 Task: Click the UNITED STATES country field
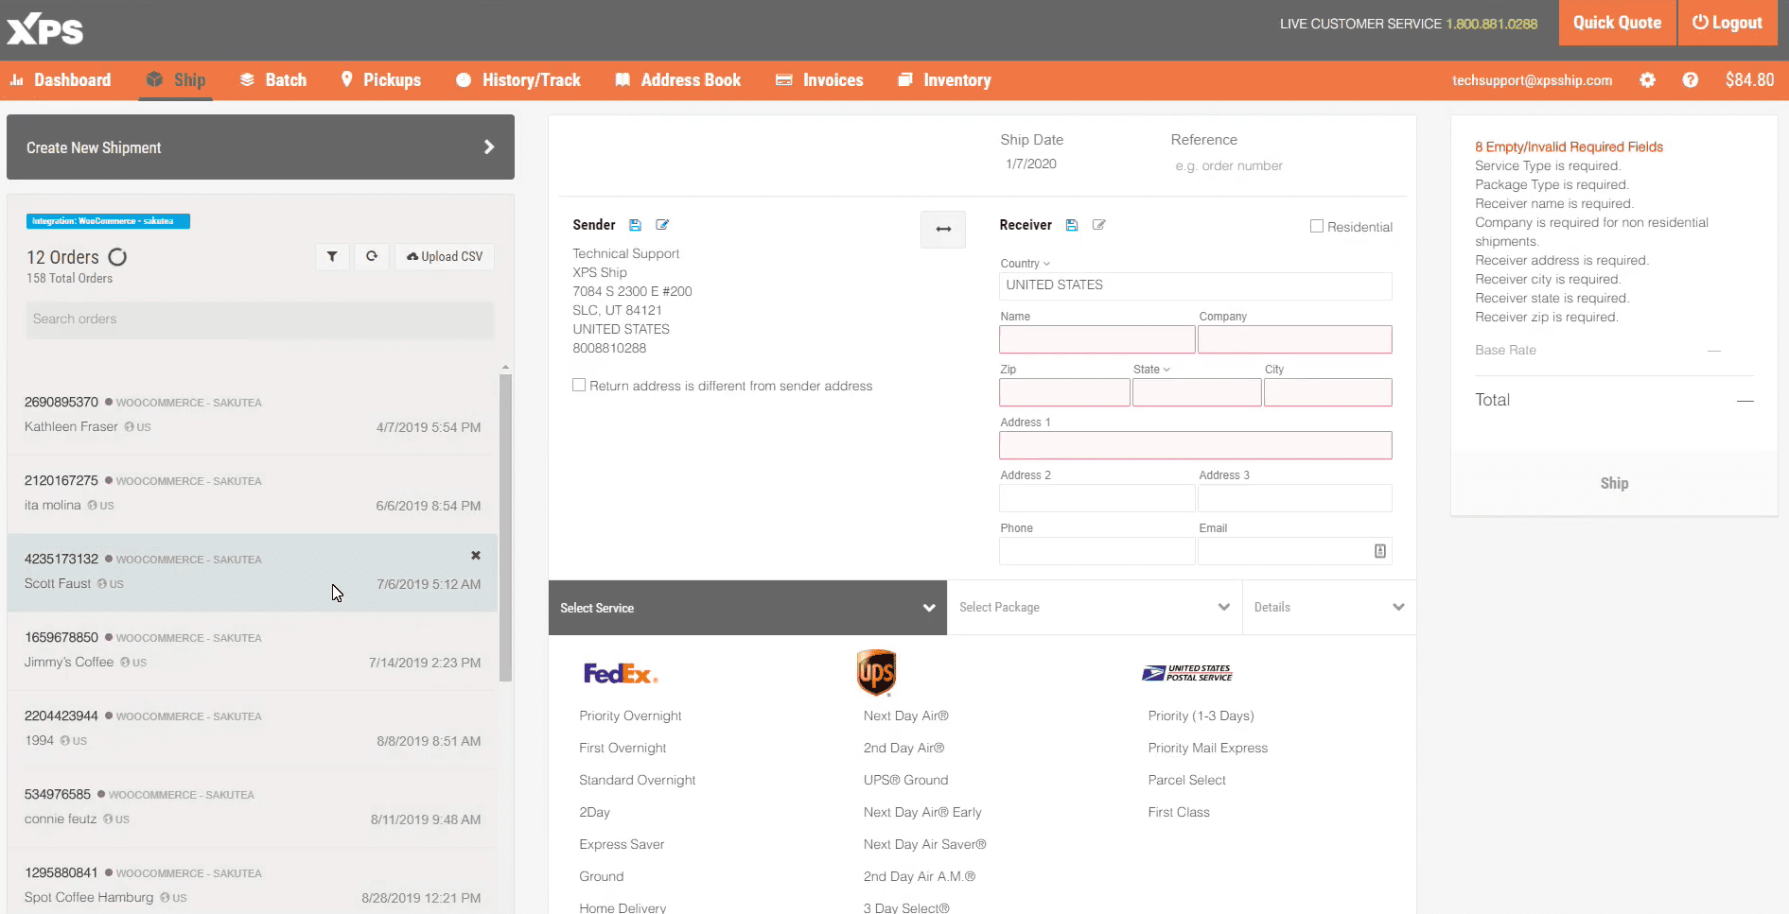tap(1195, 285)
